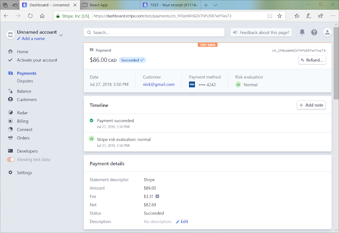Close the Dashboard tab

[75, 5]
